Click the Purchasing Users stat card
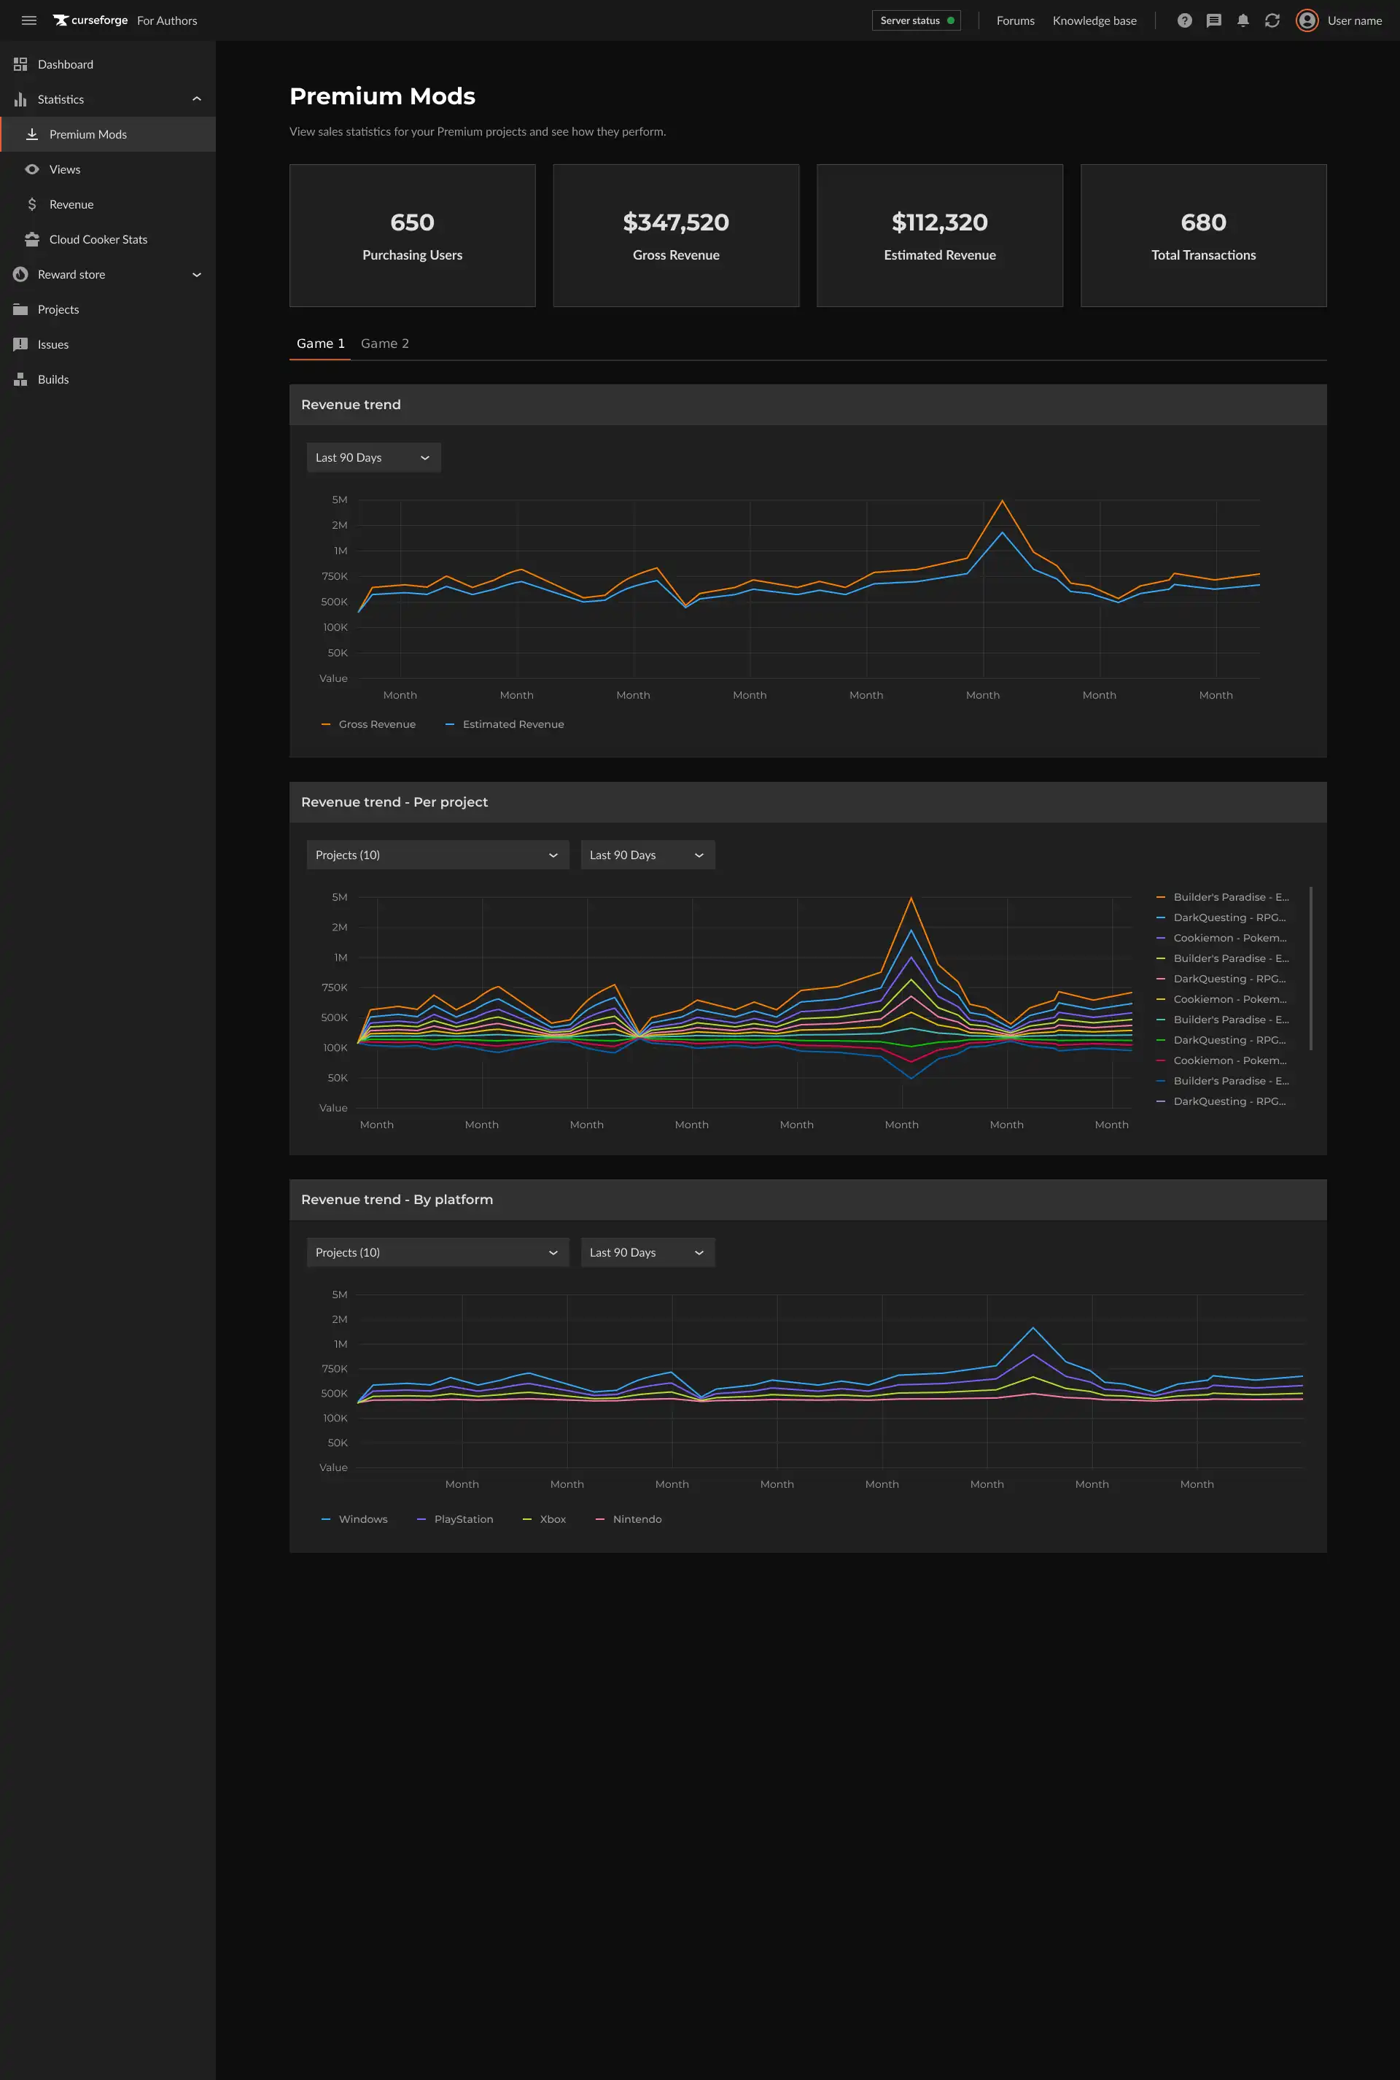Screen dimensions: 1400x2080 click(x=413, y=236)
